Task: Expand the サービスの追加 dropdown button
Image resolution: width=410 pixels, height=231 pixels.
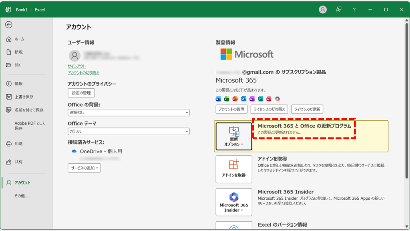Action: pyautogui.click(x=84, y=168)
